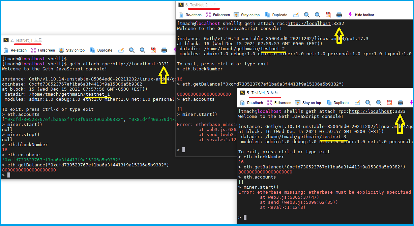Click 'at block: 15' line in TestNet_1
The height and width of the screenshot is (226, 414).
point(75,89)
